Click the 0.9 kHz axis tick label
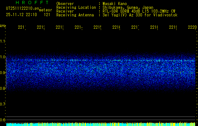The image size is (198, 126). 3,73
